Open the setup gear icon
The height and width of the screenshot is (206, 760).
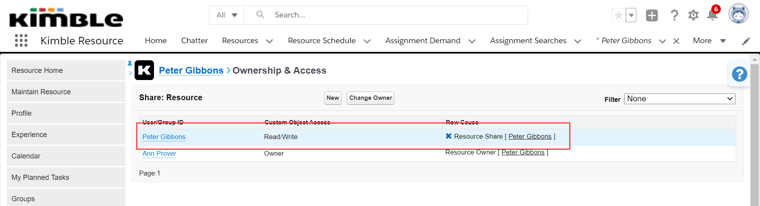pyautogui.click(x=693, y=15)
